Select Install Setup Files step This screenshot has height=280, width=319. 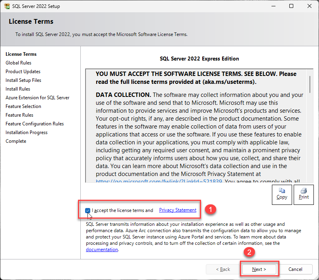(23, 80)
